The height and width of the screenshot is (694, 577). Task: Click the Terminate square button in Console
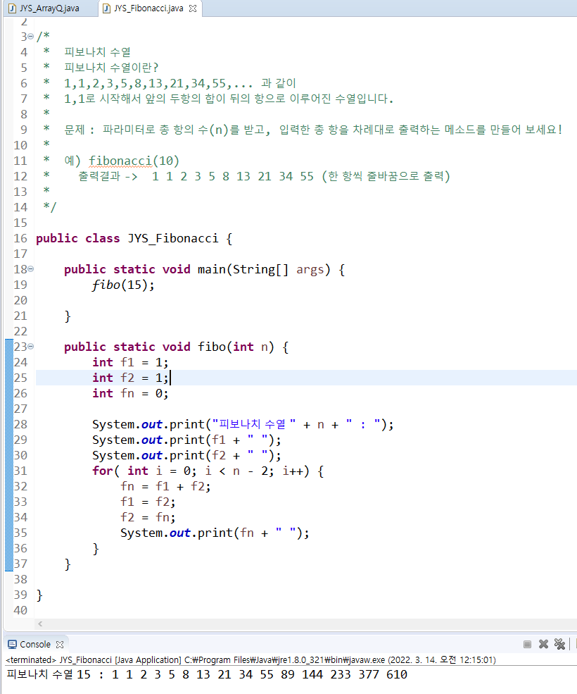(527, 644)
